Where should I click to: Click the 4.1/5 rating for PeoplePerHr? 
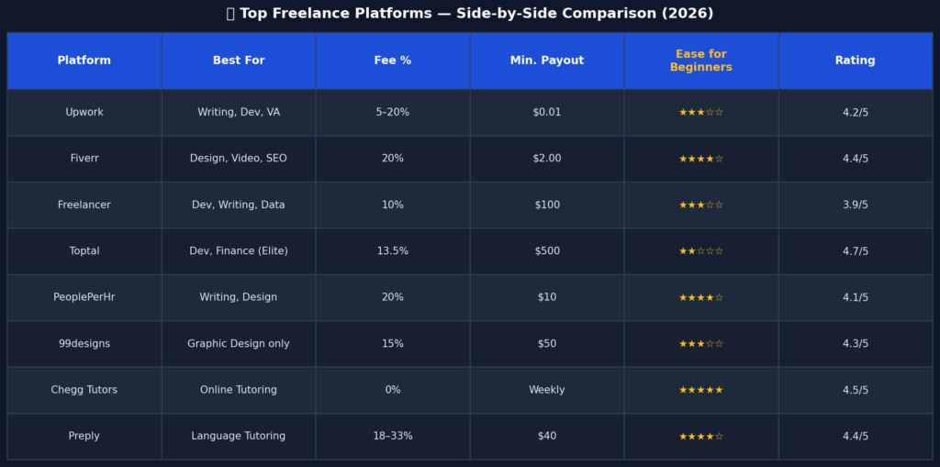click(x=856, y=297)
